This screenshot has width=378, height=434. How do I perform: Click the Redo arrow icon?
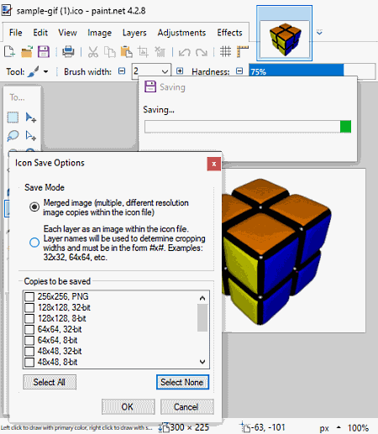(x=202, y=52)
